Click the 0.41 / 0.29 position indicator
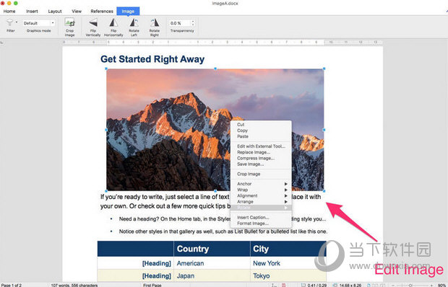This screenshot has width=448, height=287. 314,285
